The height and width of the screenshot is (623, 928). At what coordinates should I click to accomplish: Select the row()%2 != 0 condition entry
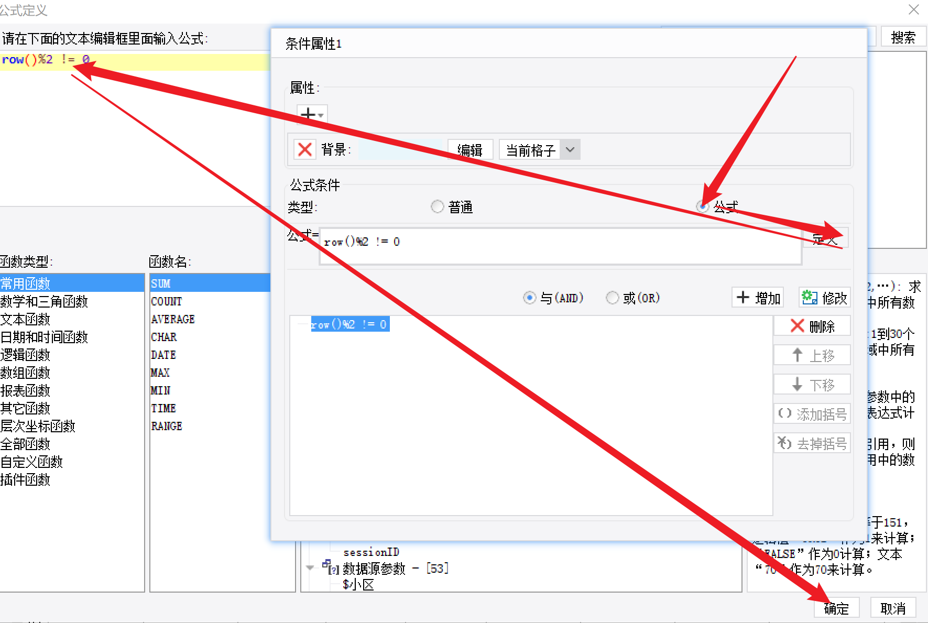[x=350, y=324]
